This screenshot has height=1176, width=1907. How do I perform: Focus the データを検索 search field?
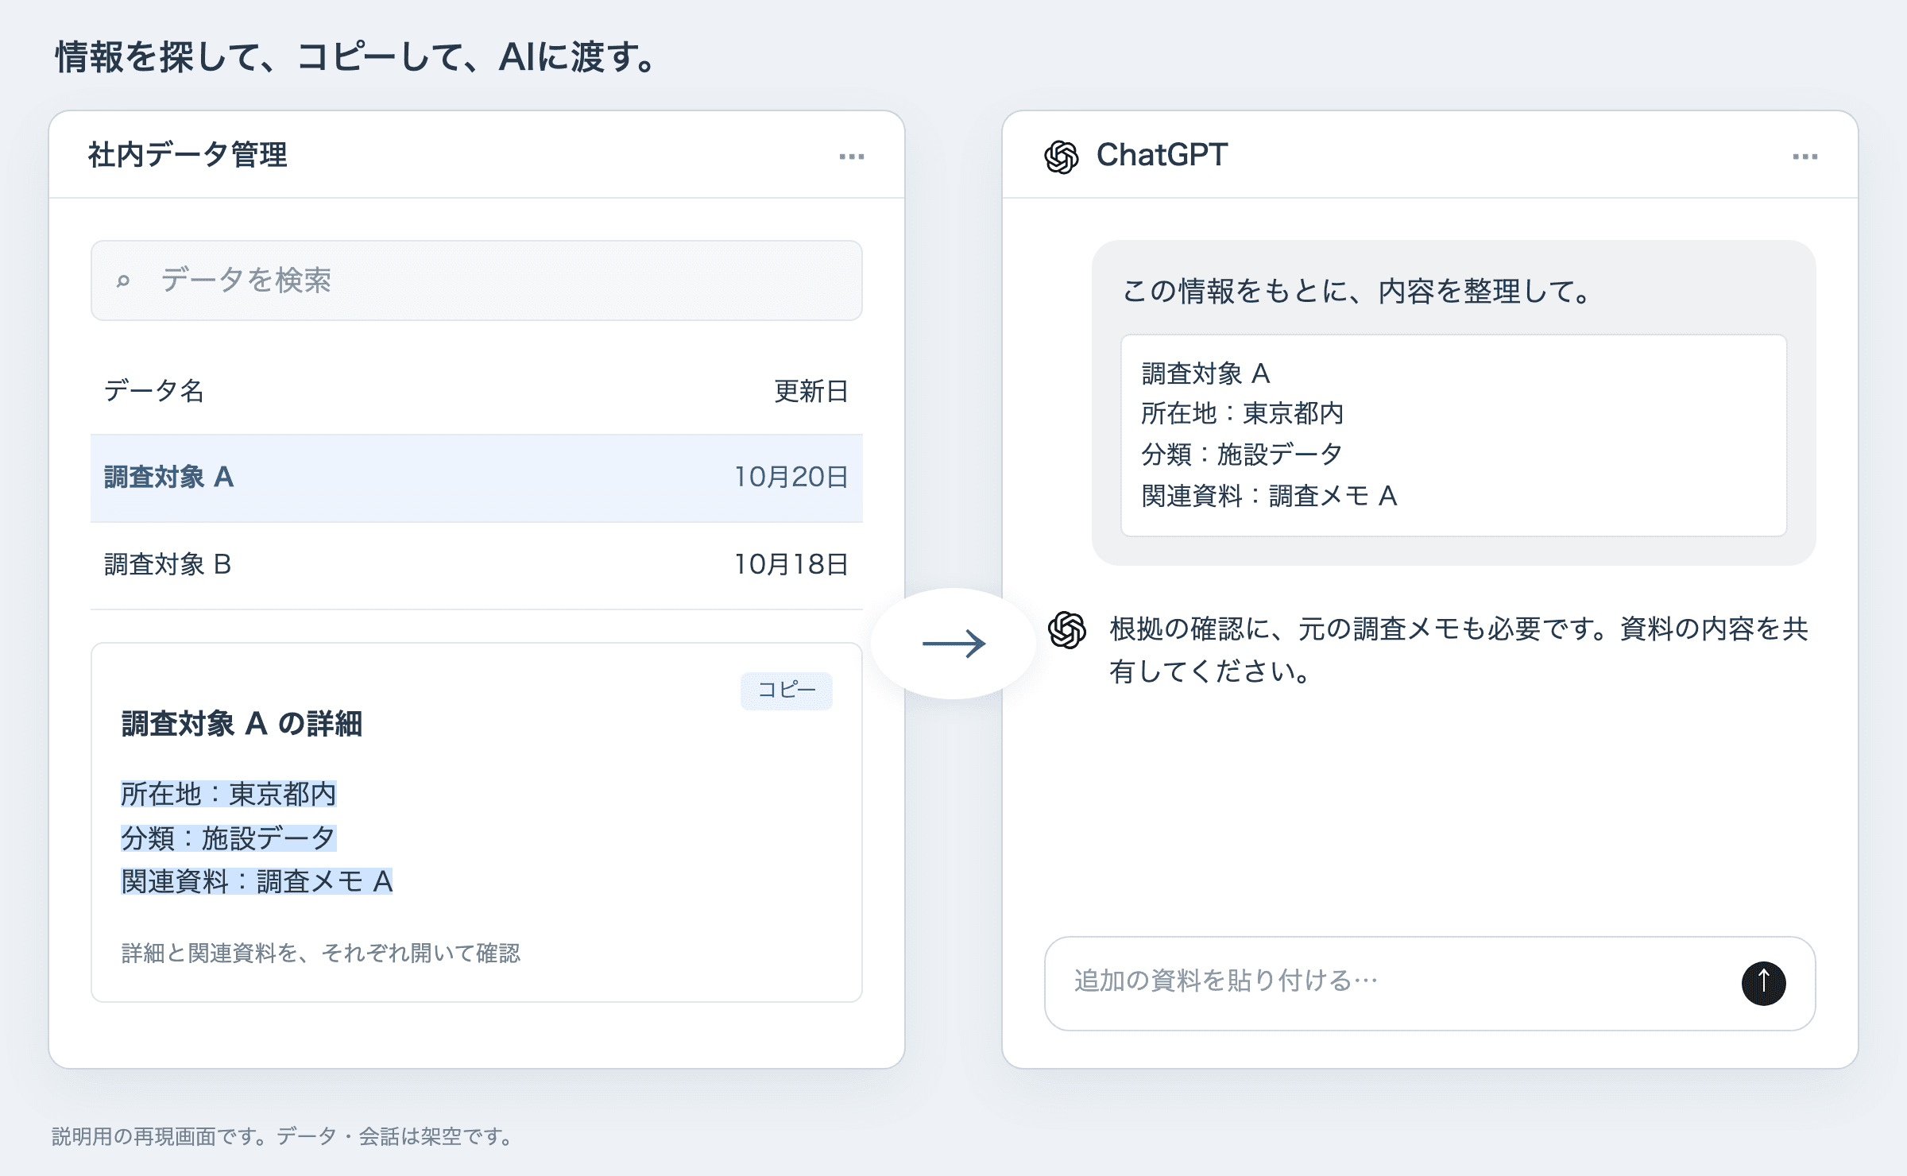[477, 280]
